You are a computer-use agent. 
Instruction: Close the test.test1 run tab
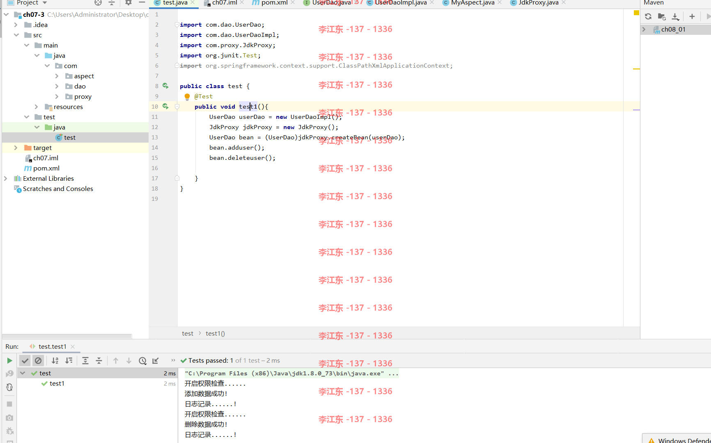(x=73, y=347)
